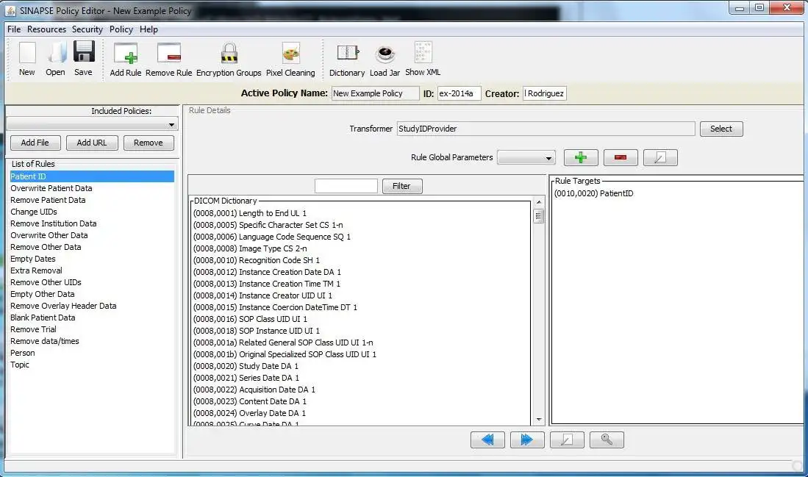808x477 pixels.
Task: Open the Dictionary book icon
Action: click(x=347, y=52)
